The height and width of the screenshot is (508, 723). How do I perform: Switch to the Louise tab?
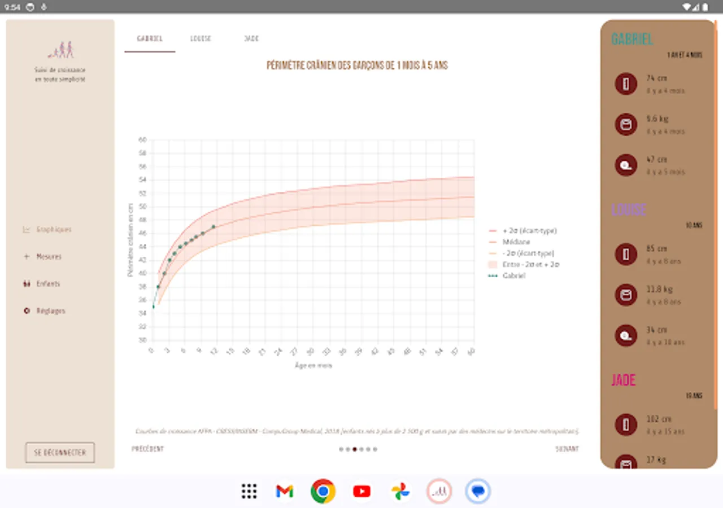point(201,39)
